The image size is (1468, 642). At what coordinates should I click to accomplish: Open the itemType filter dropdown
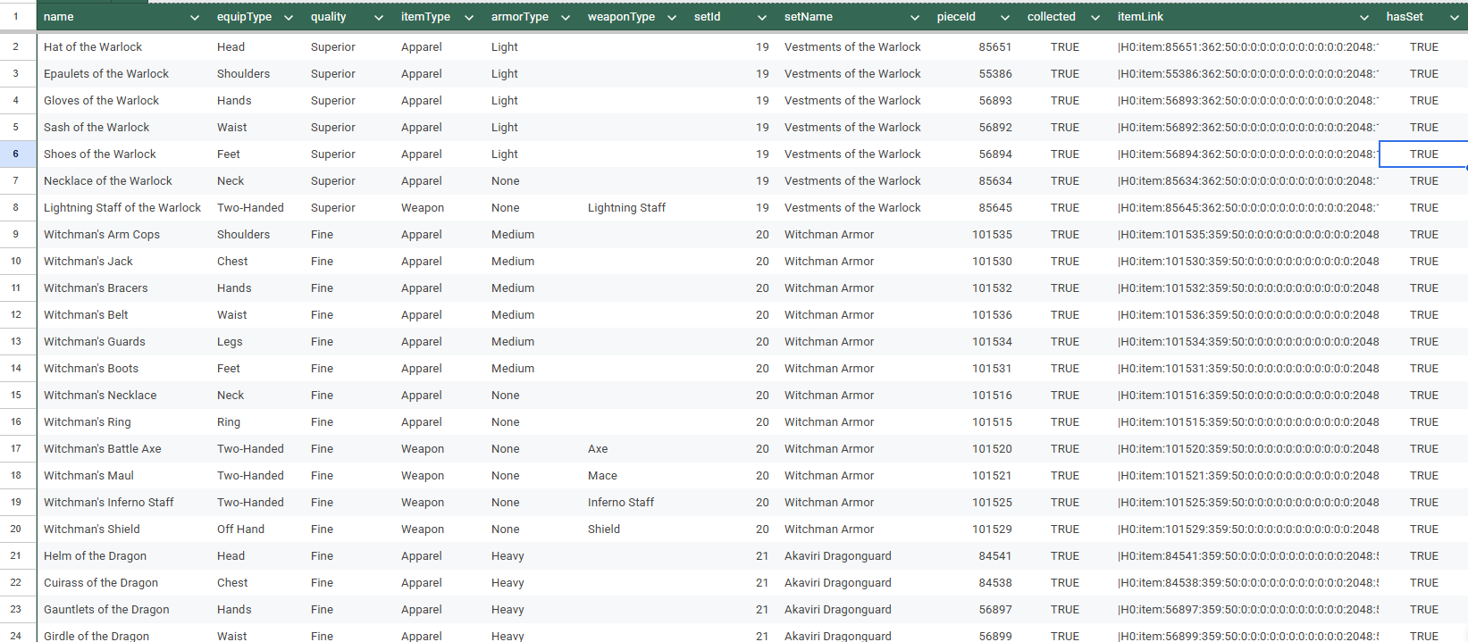pyautogui.click(x=469, y=18)
